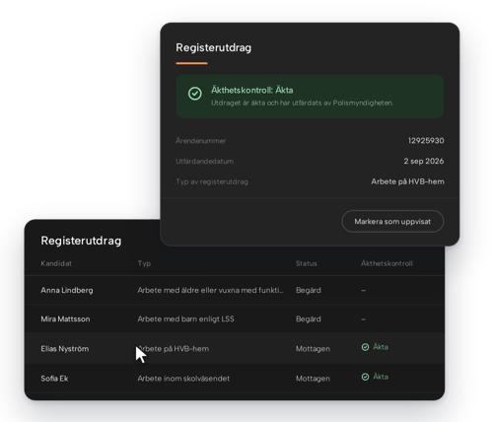Screen dimensions: 493x422
Task: Click 'Arbete inom skolväsendet' cell
Action: tap(183, 379)
